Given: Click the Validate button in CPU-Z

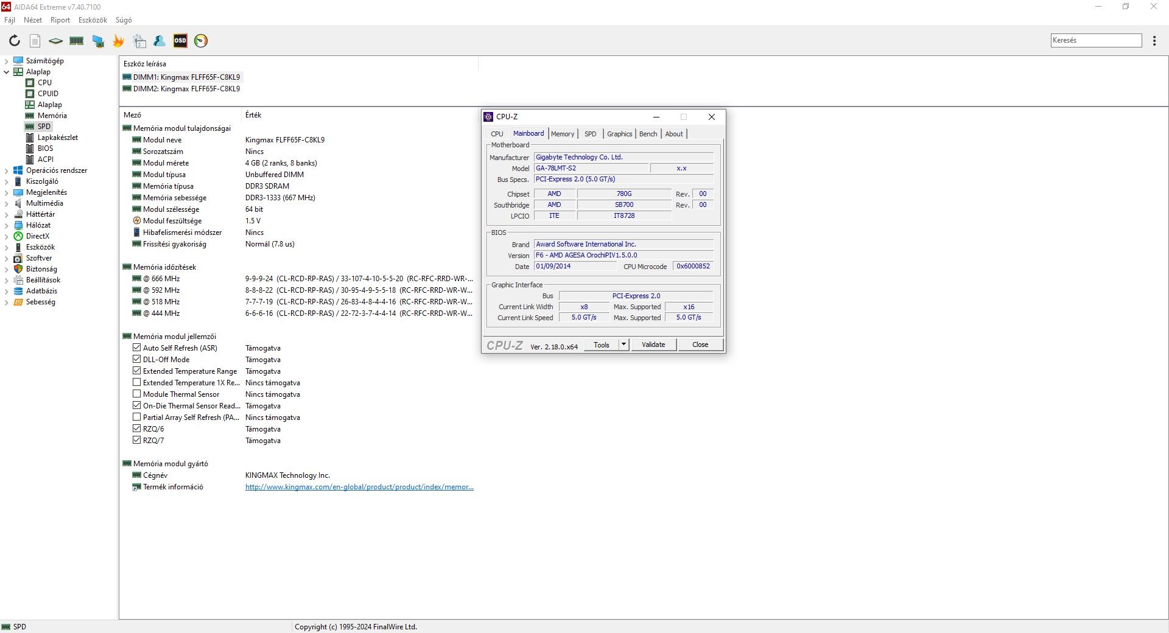Looking at the screenshot, I should pos(653,344).
